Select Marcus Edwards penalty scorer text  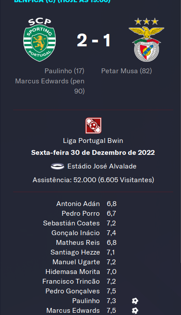click(x=50, y=86)
